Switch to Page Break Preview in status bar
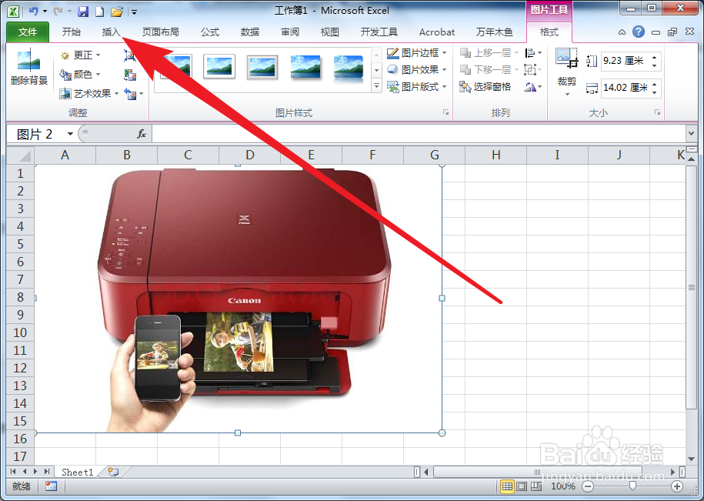 536,486
